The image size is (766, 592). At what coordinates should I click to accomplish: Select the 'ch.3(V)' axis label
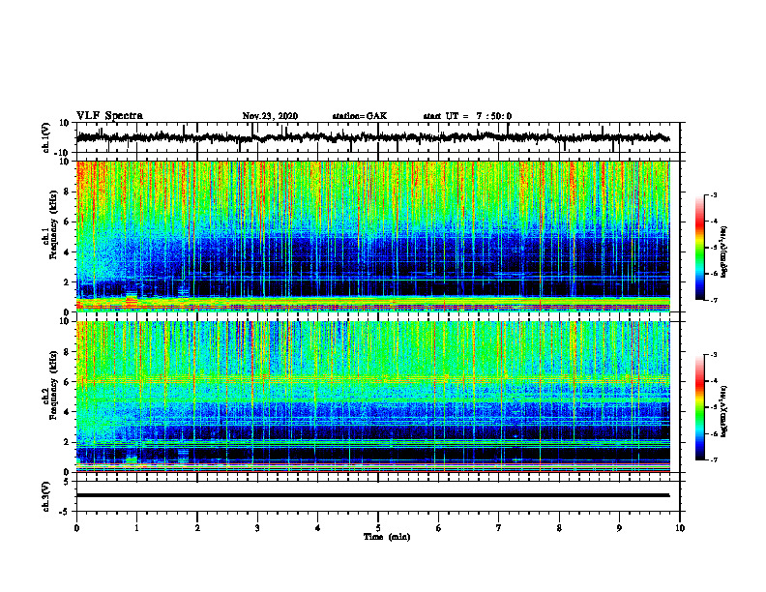pyautogui.click(x=47, y=496)
